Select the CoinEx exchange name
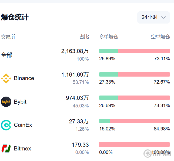174x161 pixels. (x=23, y=125)
